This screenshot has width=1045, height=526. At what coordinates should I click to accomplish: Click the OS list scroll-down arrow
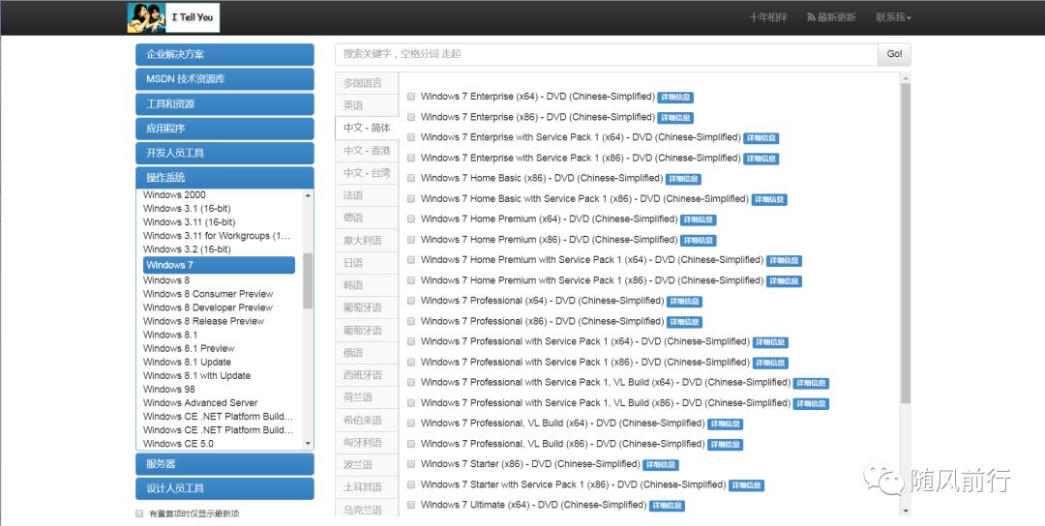308,444
